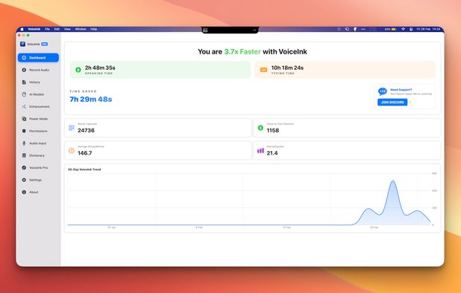Click the "Need Support?" heading
The height and width of the screenshot is (293, 461).
(x=401, y=90)
